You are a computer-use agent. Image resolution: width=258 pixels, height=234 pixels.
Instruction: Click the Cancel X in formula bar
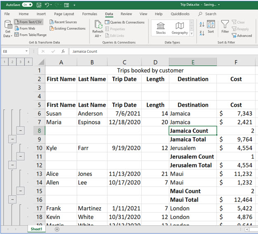tap(43, 51)
